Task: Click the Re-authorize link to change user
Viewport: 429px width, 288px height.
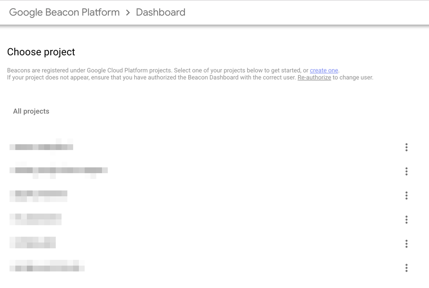Action: point(314,78)
